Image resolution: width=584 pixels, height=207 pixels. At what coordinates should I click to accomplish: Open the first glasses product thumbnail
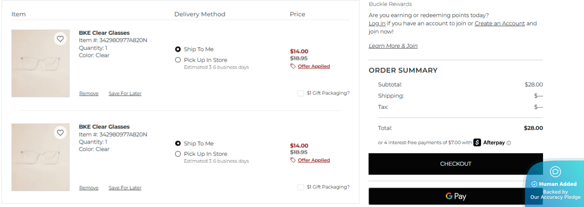click(x=41, y=63)
